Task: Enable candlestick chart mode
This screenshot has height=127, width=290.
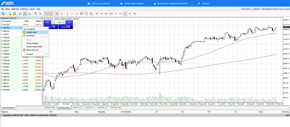Action: [25, 14]
